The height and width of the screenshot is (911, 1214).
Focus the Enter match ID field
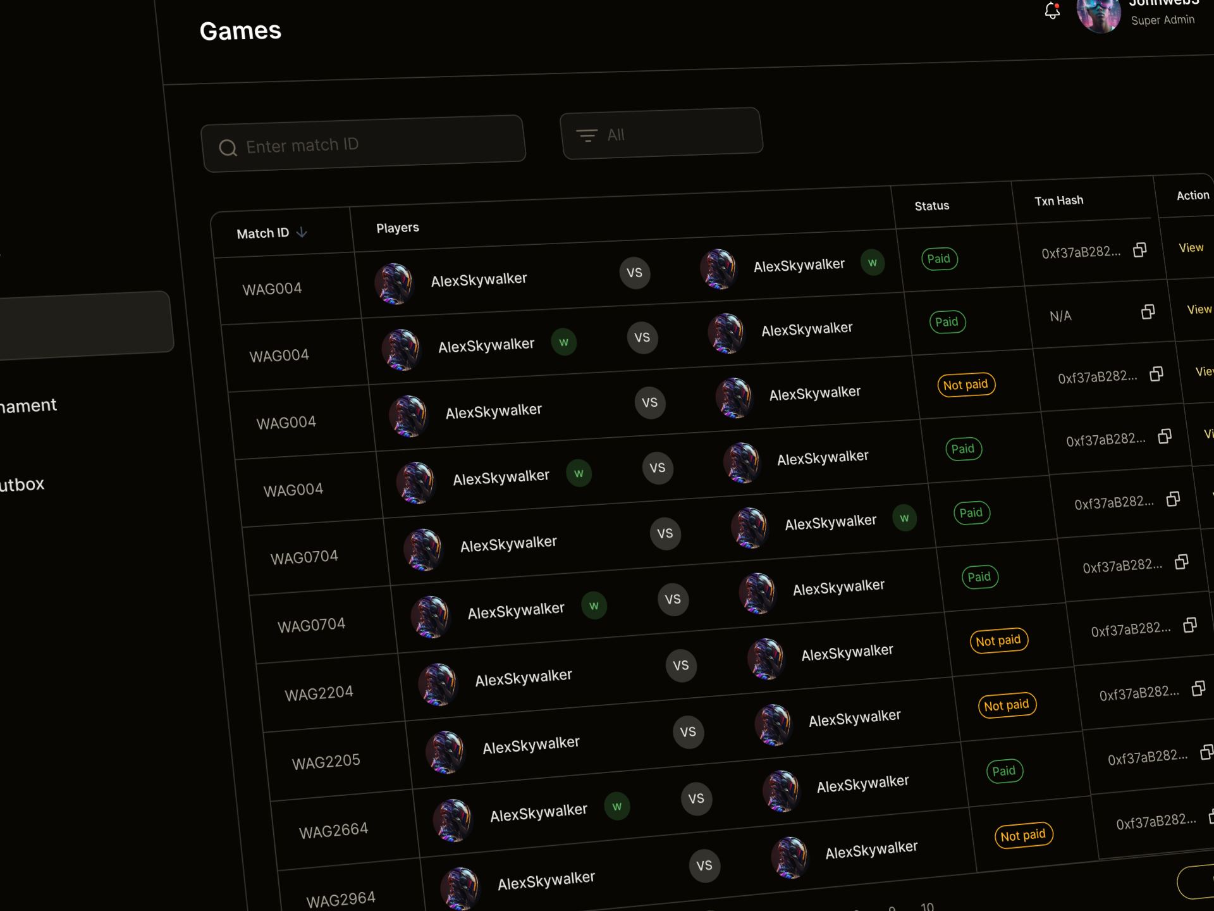tap(364, 144)
